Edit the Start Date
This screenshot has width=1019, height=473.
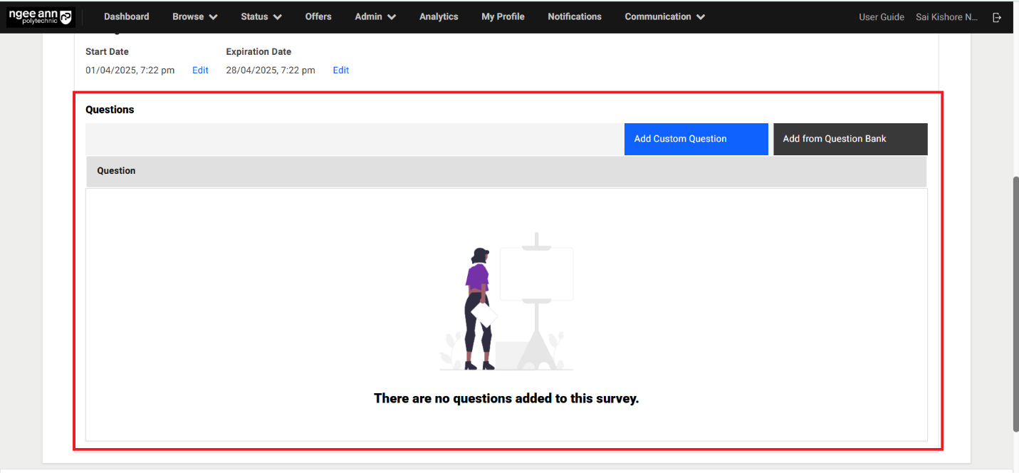point(200,70)
